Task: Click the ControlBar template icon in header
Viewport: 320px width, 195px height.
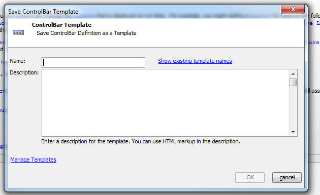Action: (19, 32)
